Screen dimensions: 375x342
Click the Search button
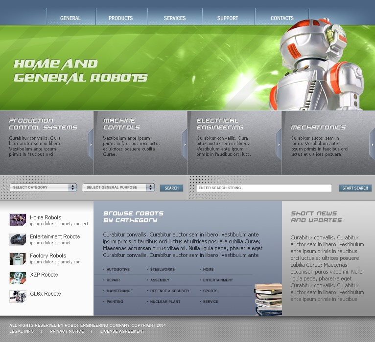(x=171, y=188)
